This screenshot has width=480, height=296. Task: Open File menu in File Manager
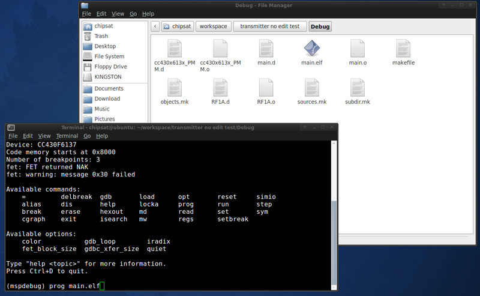(86, 14)
